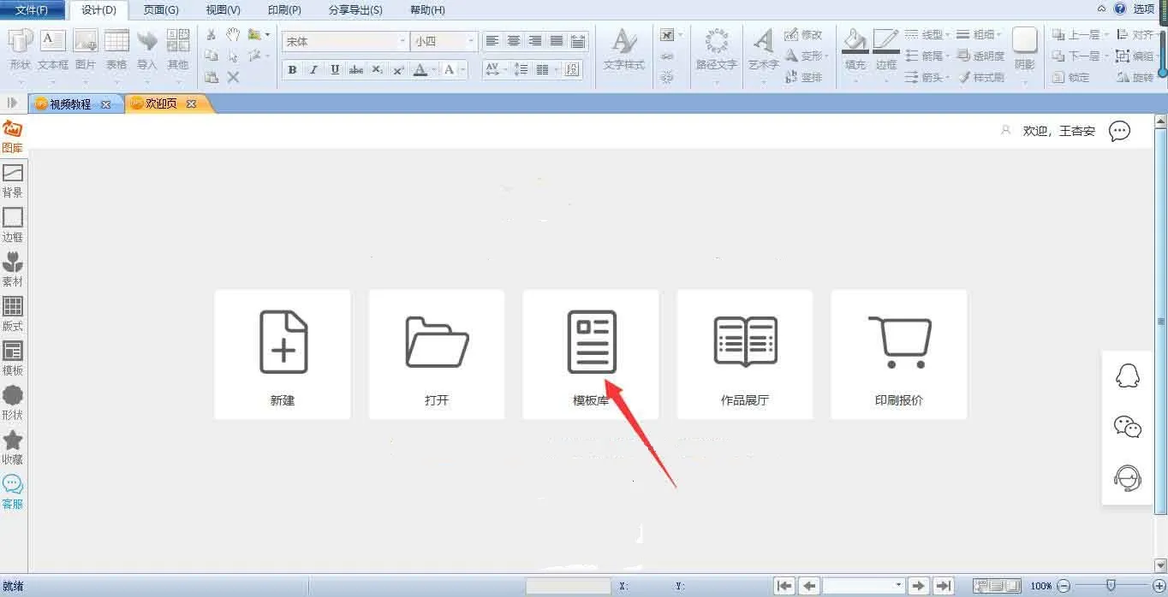The image size is (1168, 597).
Task: Click the user name 王杏安
Action: (x=1077, y=131)
